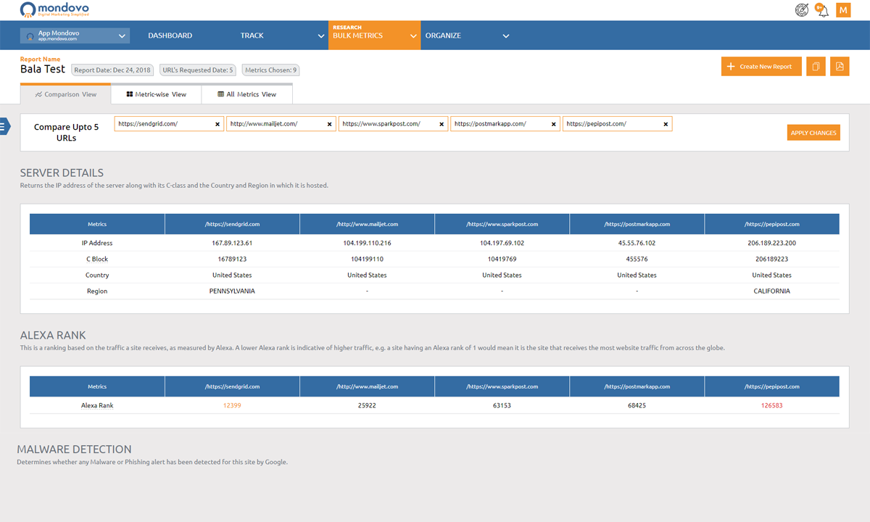Click the Apply Changes button
Image resolution: width=870 pixels, height=522 pixels.
pos(813,133)
